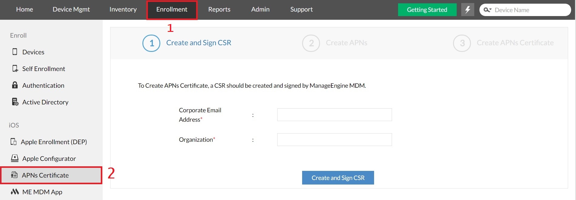Click the Create and Sign CSR button
Viewport: 576px width, 200px height.
click(x=338, y=178)
